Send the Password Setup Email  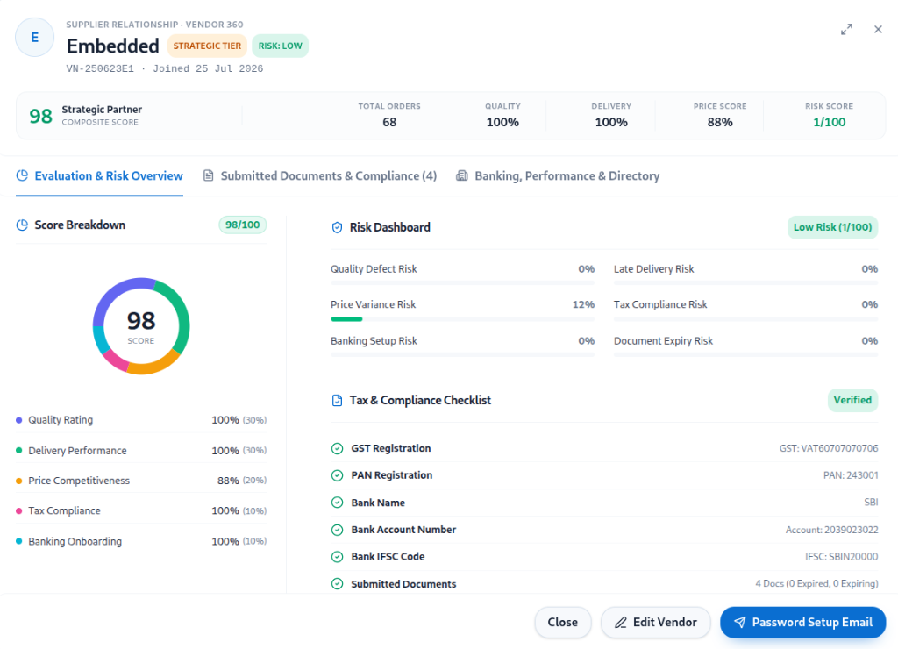[x=803, y=622]
